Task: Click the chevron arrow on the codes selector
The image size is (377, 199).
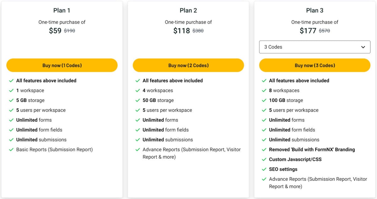Action: (363, 46)
